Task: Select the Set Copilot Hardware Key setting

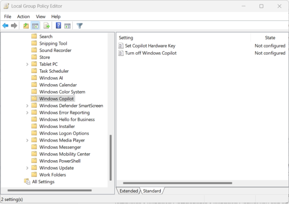Action: point(150,46)
